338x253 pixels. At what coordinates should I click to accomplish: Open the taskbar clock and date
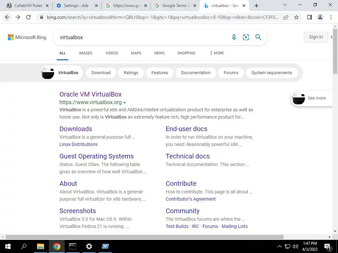tap(310, 246)
